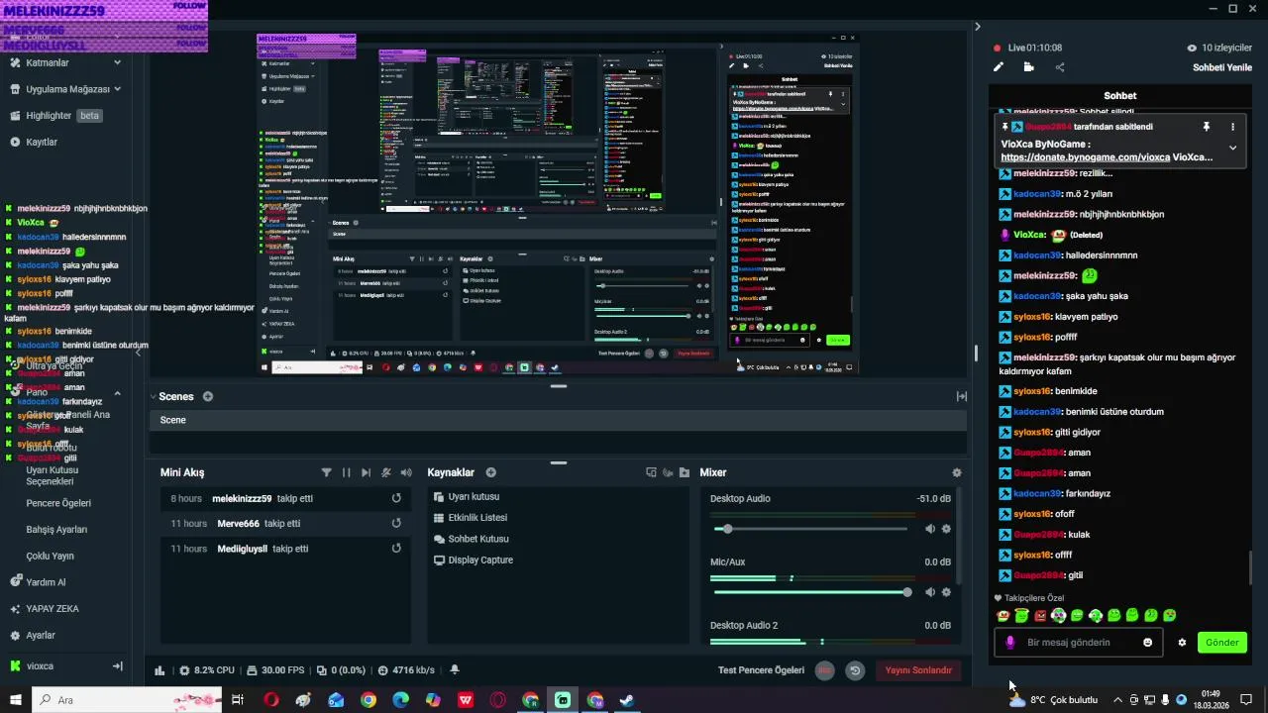
Task: Start recording with the REC button
Action: (x=824, y=670)
